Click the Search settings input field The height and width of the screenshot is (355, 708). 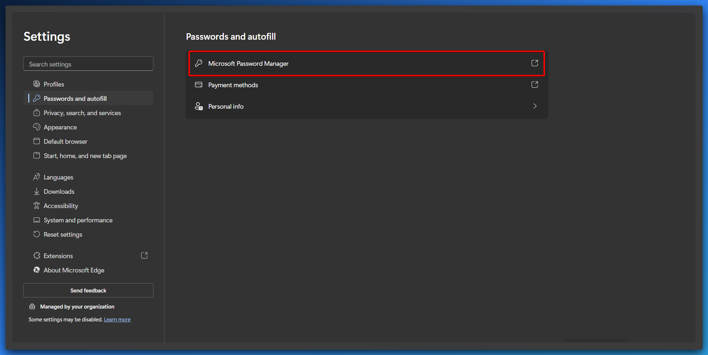tap(88, 64)
